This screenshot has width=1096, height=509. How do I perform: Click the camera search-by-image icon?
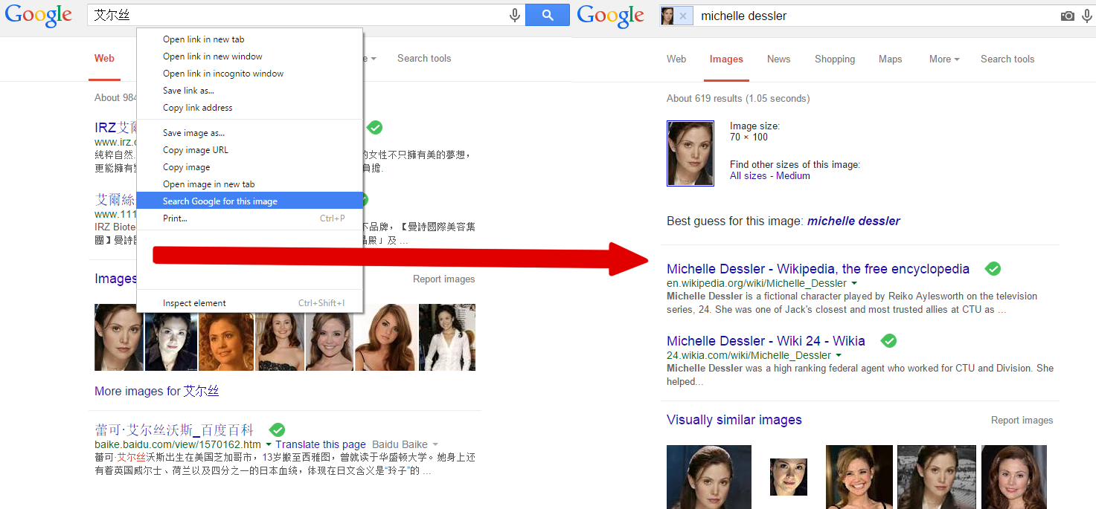1068,16
